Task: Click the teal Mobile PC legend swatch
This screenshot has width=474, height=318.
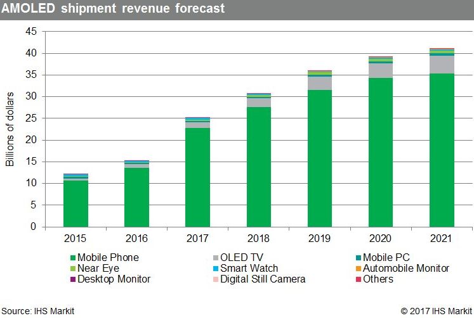Action: click(x=359, y=258)
